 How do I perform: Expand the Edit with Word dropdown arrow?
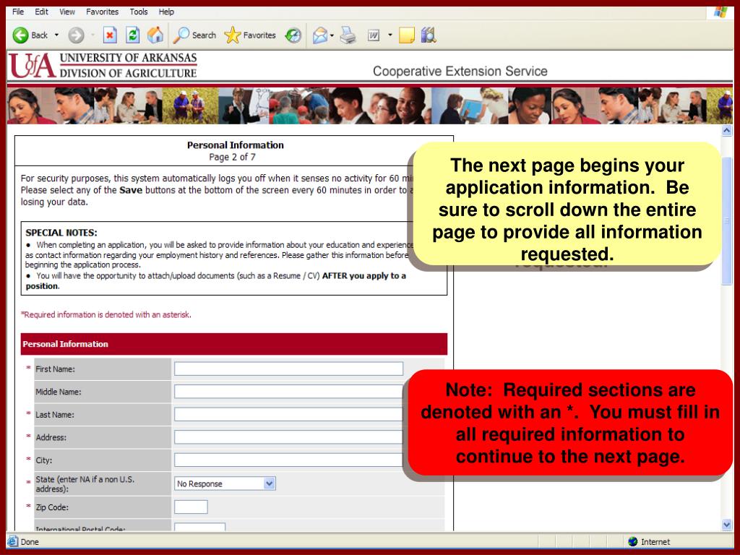[x=390, y=35]
